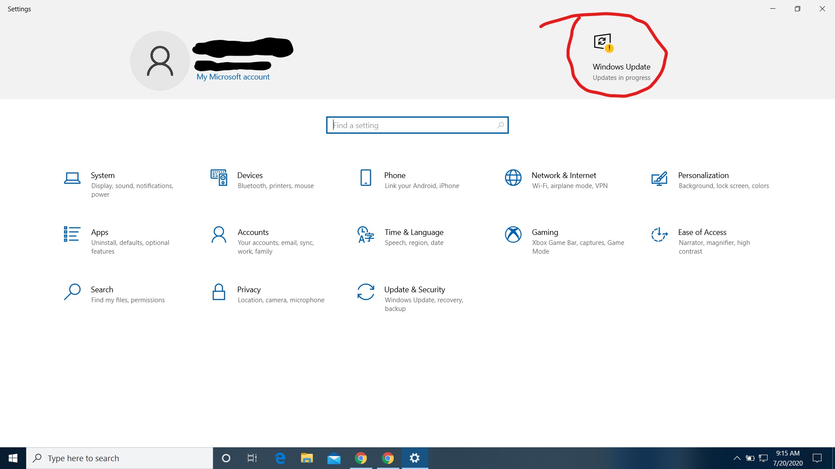Open the Privacy lock icon
Viewport: 835px width, 469px height.
tap(219, 292)
